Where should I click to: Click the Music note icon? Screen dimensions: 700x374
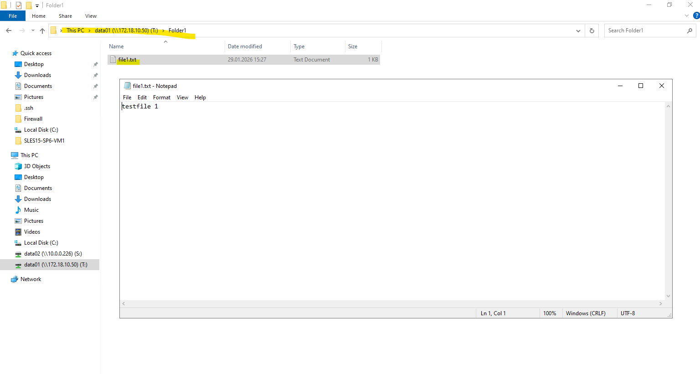pyautogui.click(x=18, y=210)
